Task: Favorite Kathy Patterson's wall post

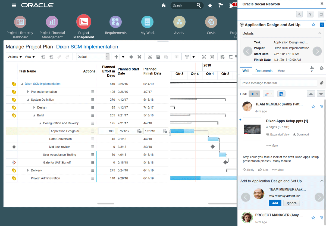Action: click(x=313, y=107)
